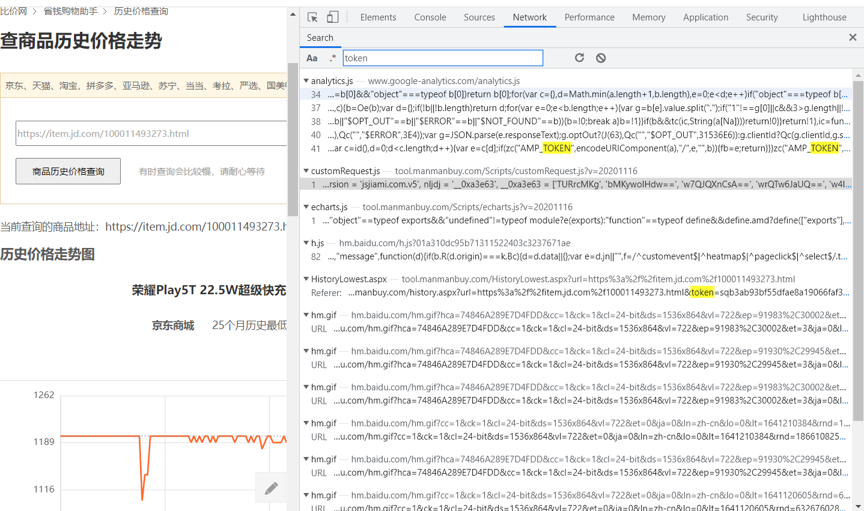Click the 京东商城 label
864x511 pixels.
[x=173, y=325]
